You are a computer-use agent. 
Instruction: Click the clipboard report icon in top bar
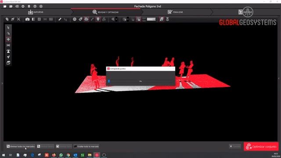point(29,6)
